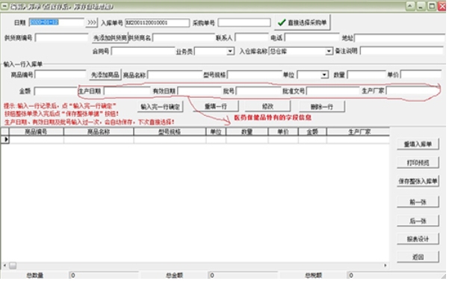The width and height of the screenshot is (449, 281).
Task: Go to previous record with 前一张
Action: click(x=418, y=202)
